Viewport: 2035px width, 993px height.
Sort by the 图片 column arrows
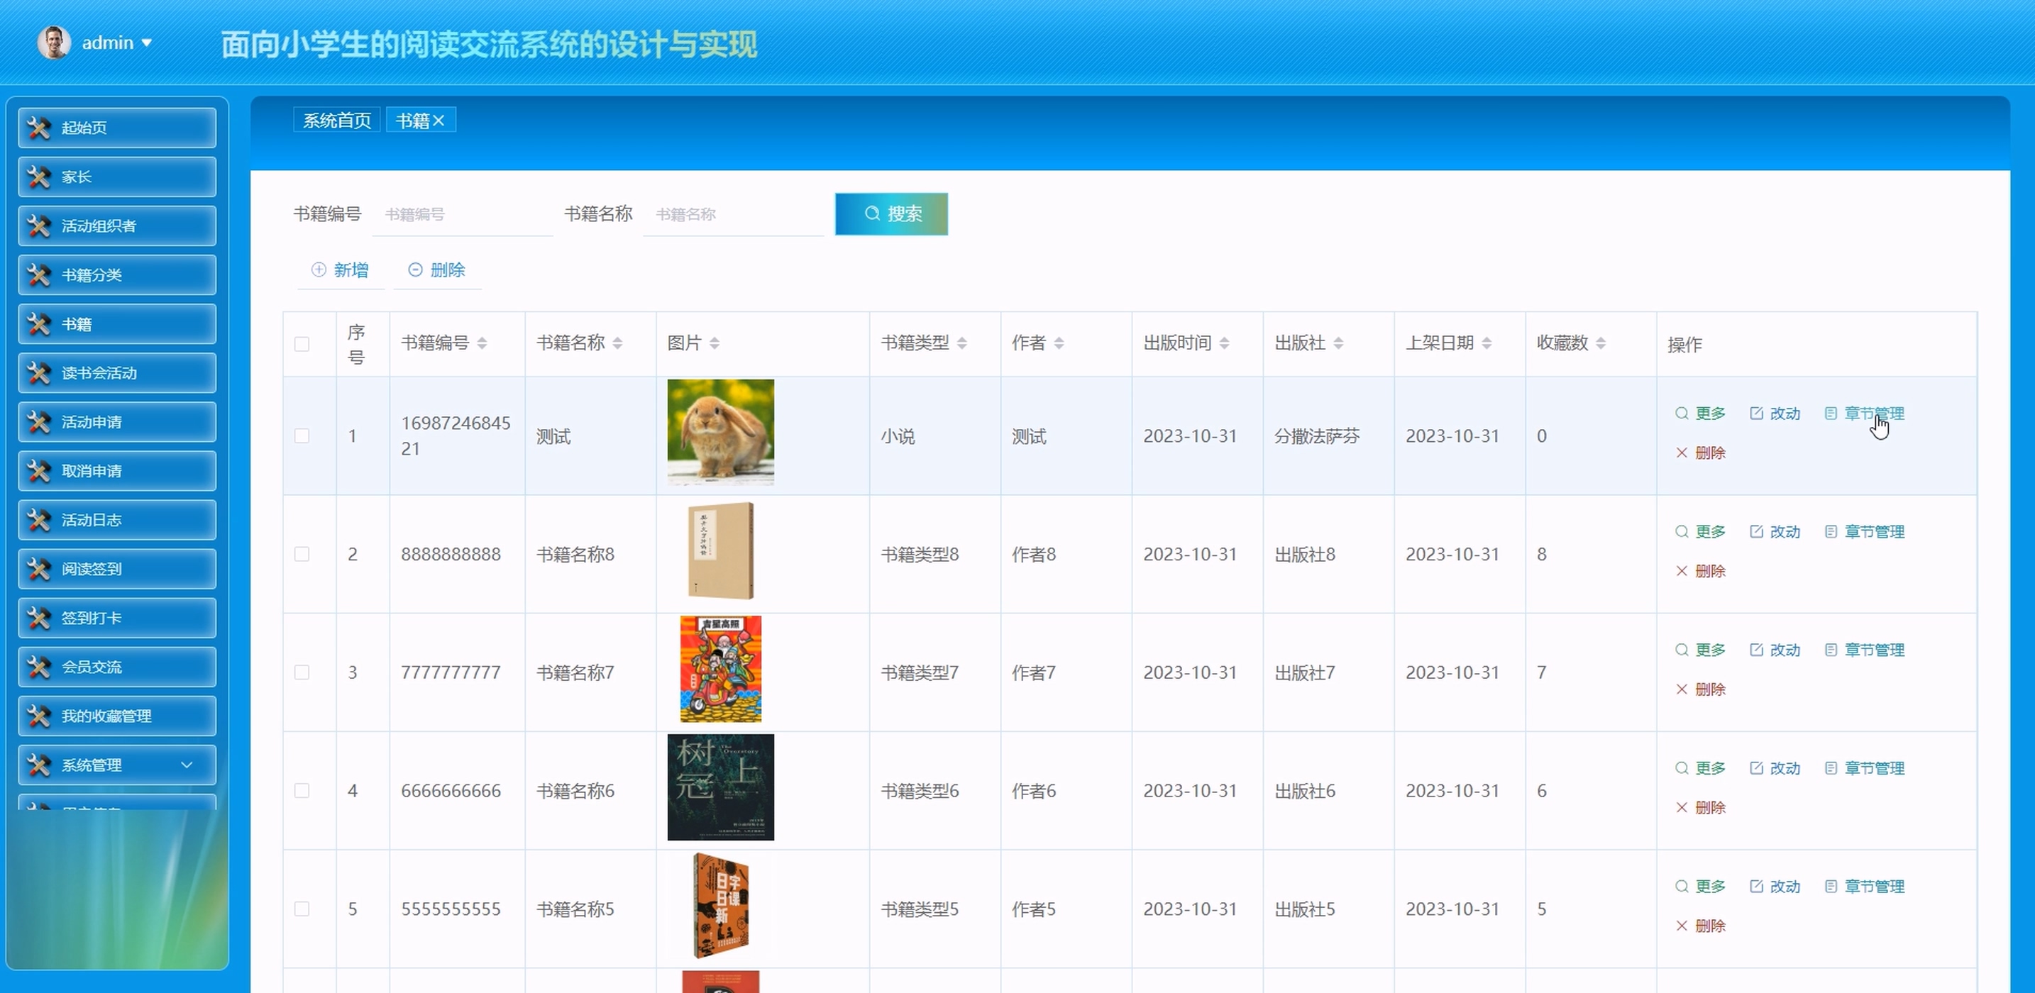[x=714, y=343]
